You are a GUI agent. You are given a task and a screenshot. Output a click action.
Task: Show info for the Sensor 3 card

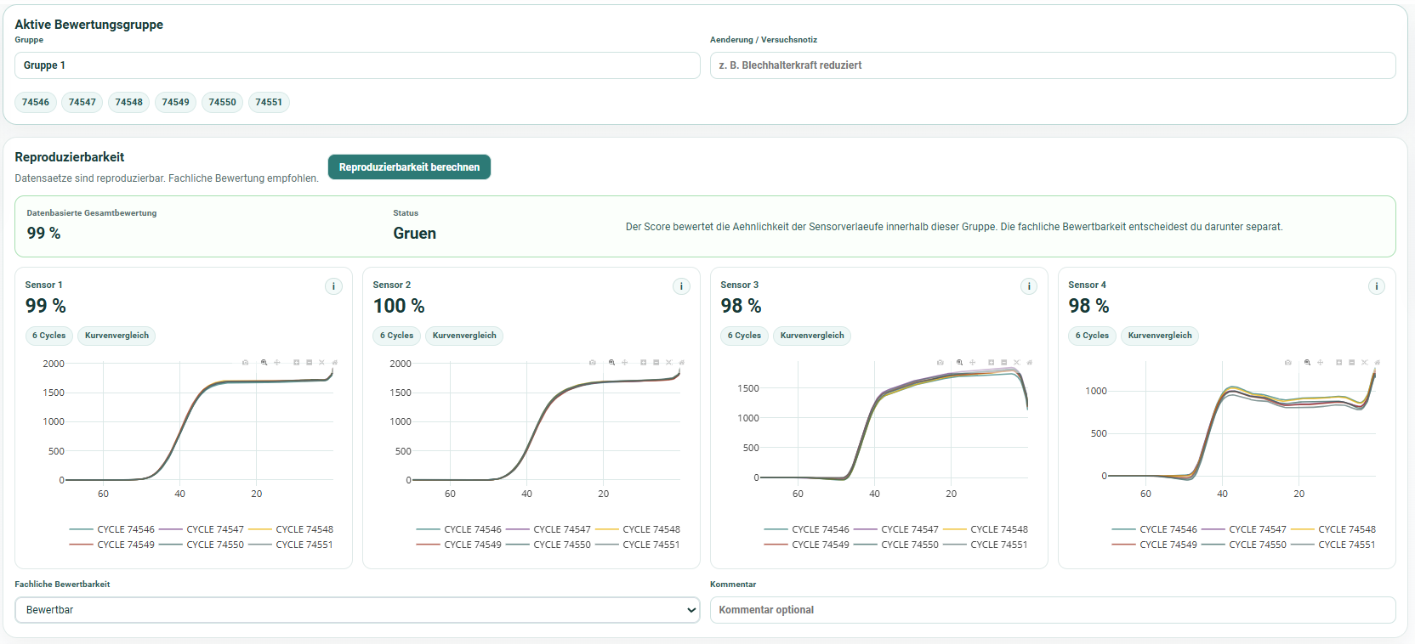[x=1029, y=286]
